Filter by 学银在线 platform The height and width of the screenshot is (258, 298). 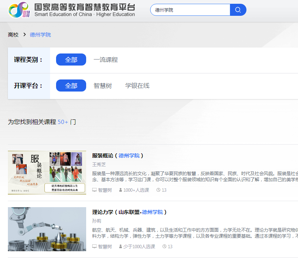(137, 86)
